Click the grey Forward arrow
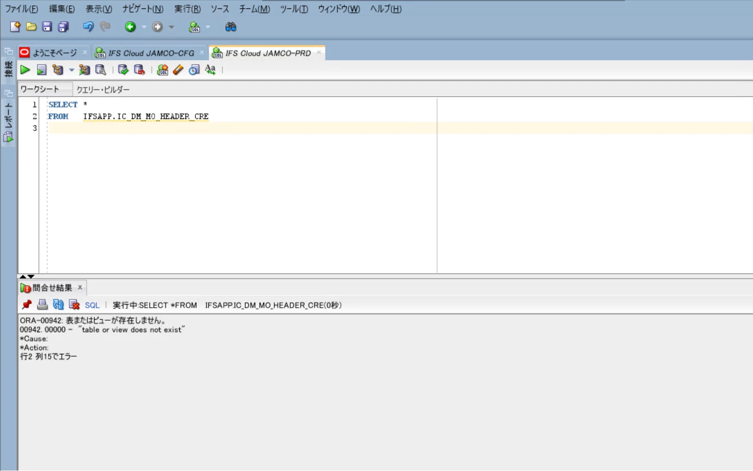This screenshot has height=471, width=753. tap(157, 27)
